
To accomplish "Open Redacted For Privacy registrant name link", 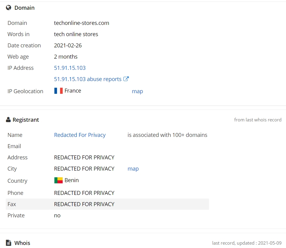I will click(80, 135).
